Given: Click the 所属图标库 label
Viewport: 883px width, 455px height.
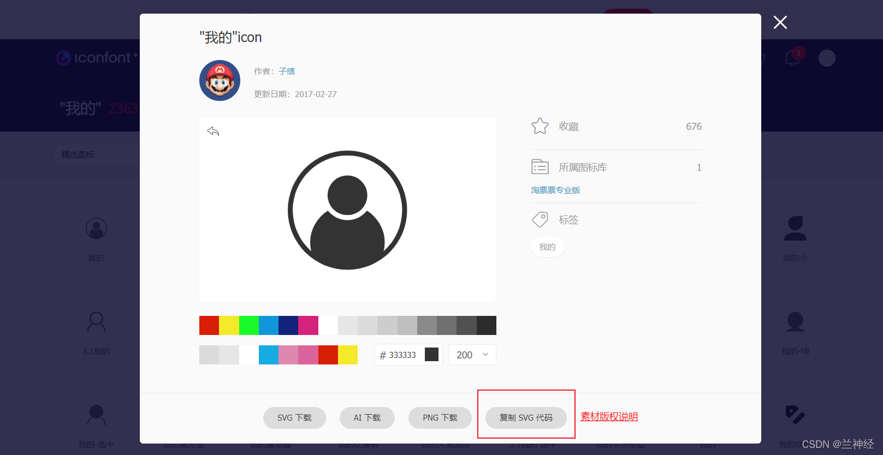Looking at the screenshot, I should [583, 167].
